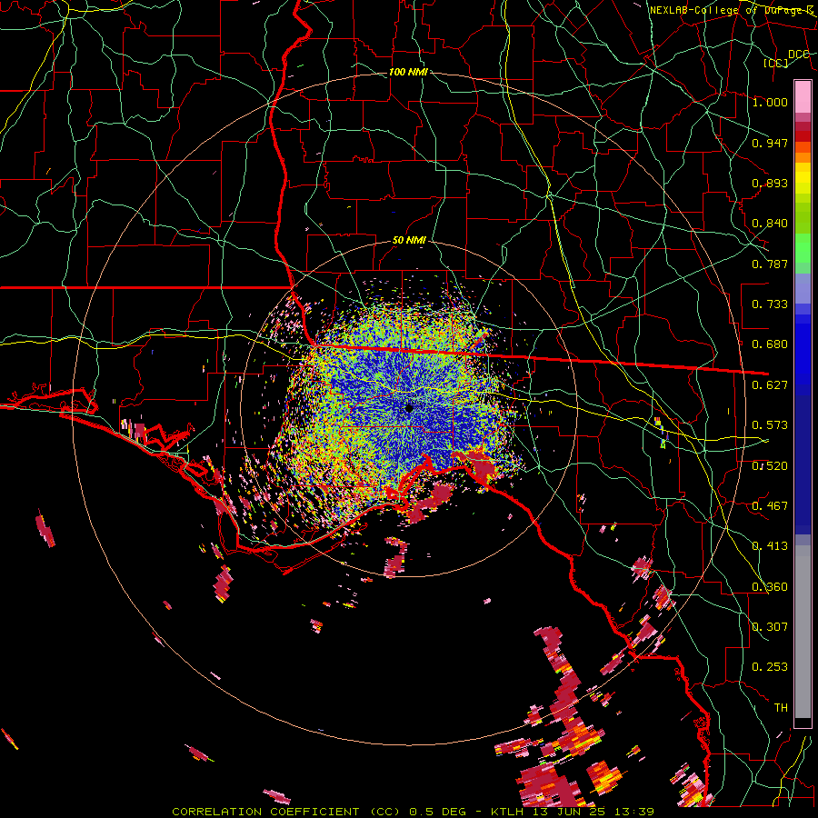818x818 pixels.
Task: Click the pink top segment of the color bar
Action: (x=803, y=96)
